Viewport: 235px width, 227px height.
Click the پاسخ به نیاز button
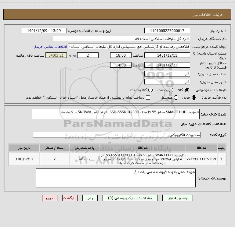point(177,198)
